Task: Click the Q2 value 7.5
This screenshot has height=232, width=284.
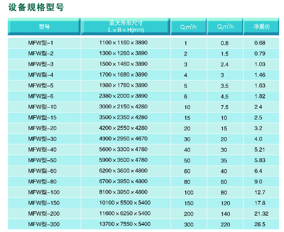Action: [225, 107]
